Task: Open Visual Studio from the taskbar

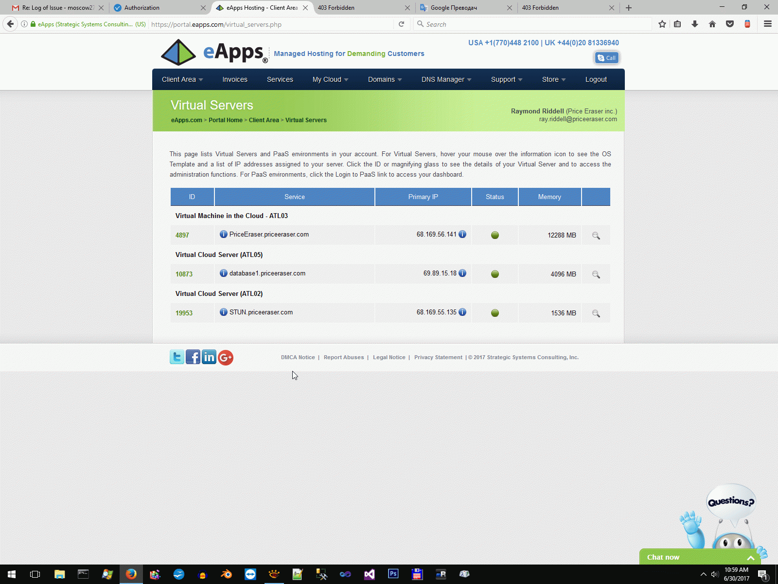Action: (370, 574)
